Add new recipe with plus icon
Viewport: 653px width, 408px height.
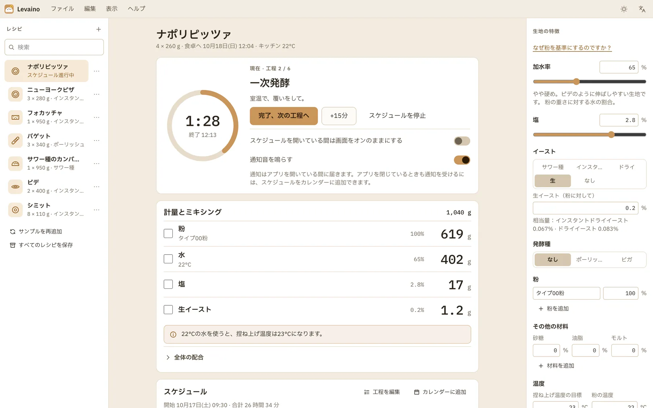pos(99,29)
